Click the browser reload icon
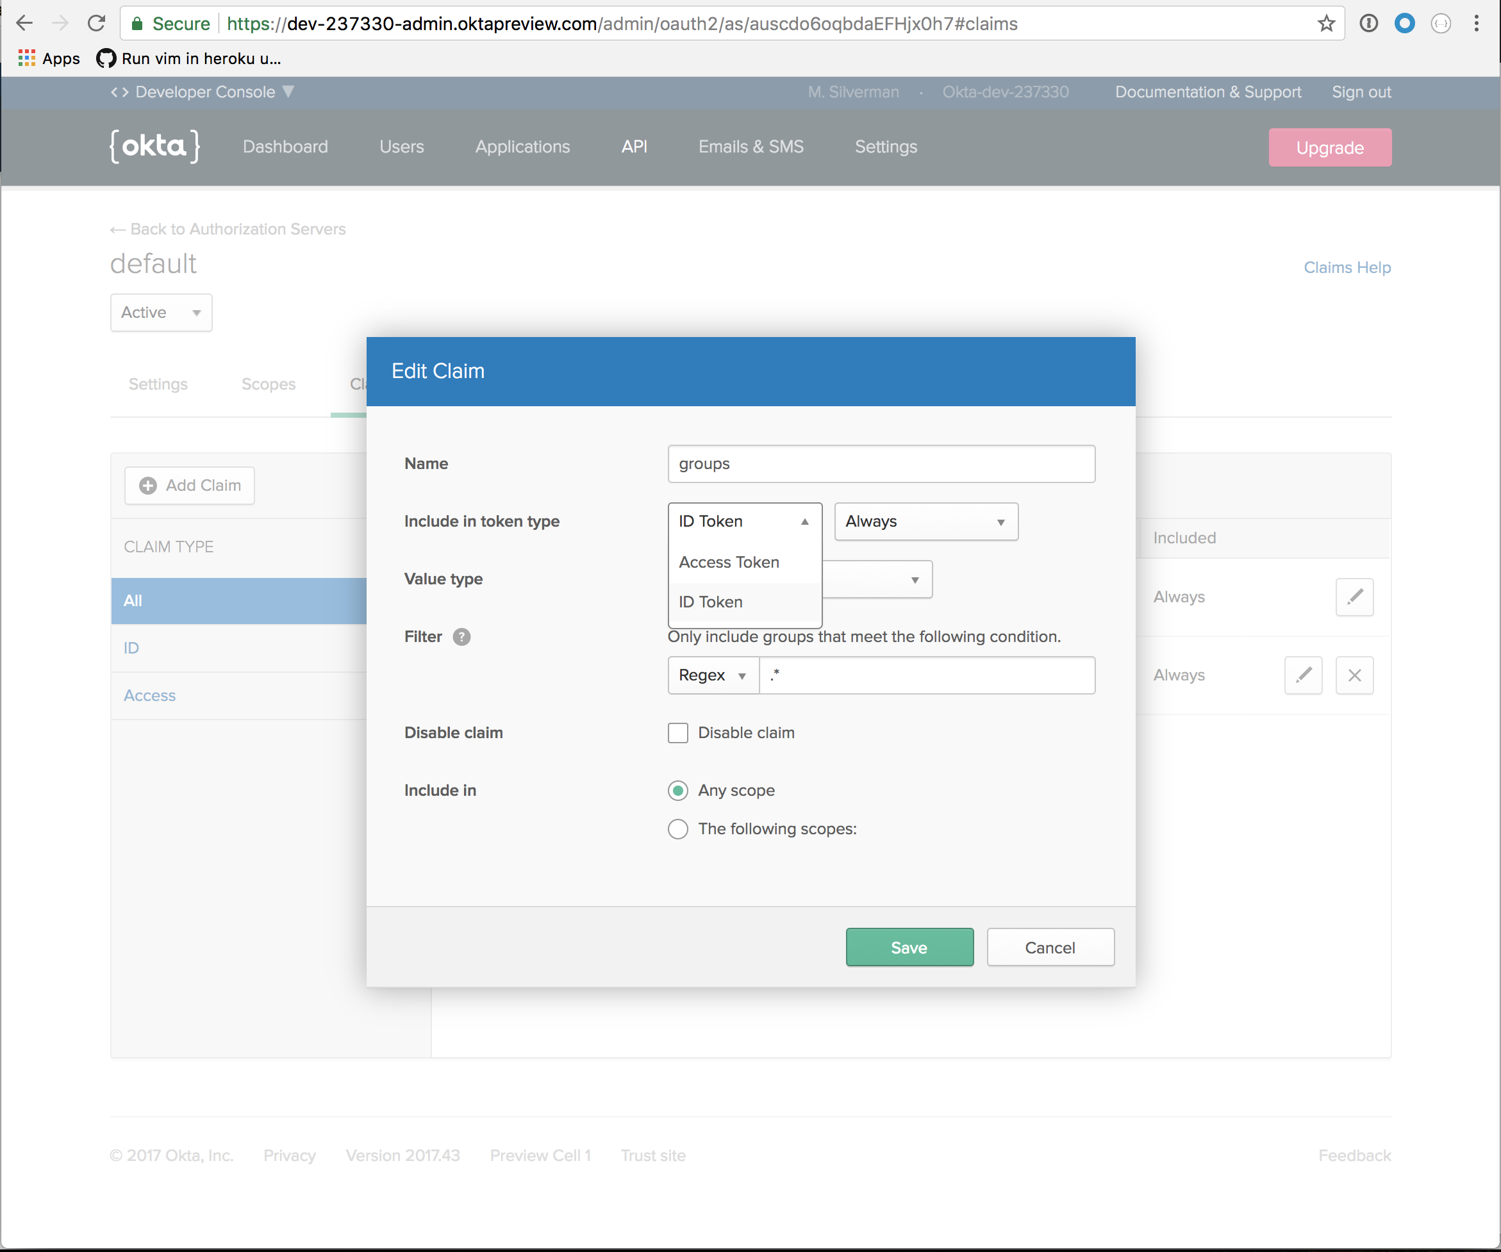This screenshot has width=1501, height=1252. pos(97,24)
